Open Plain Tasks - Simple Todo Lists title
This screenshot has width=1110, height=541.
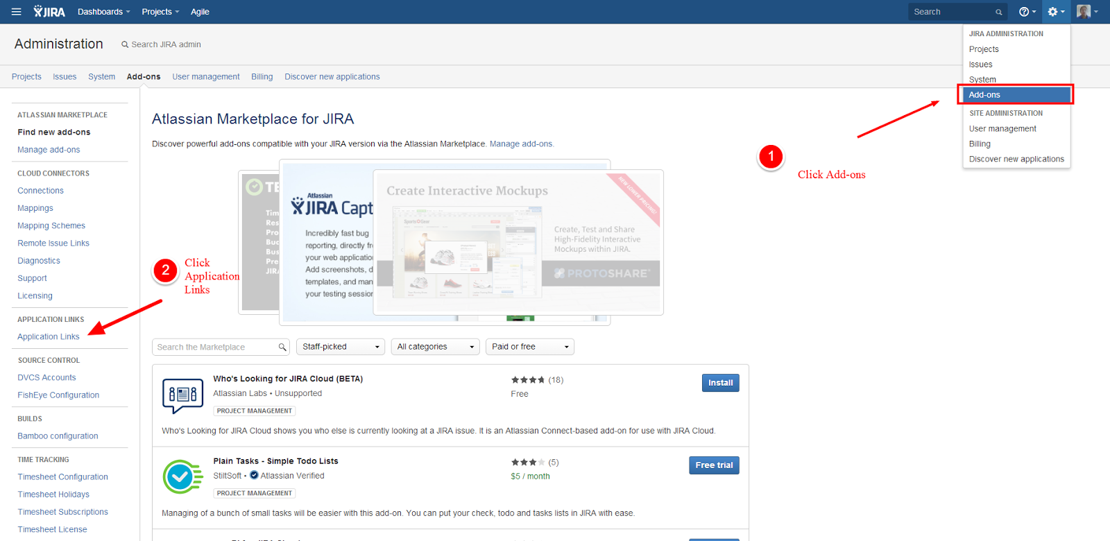275,461
